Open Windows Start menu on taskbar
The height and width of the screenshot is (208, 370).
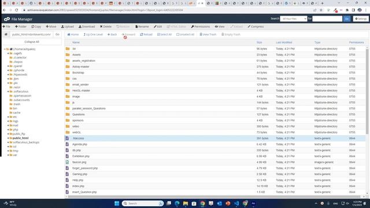coord(117,203)
